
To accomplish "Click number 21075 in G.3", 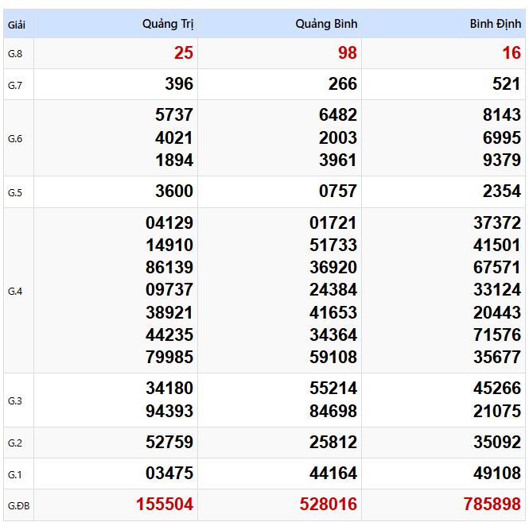I will (497, 411).
